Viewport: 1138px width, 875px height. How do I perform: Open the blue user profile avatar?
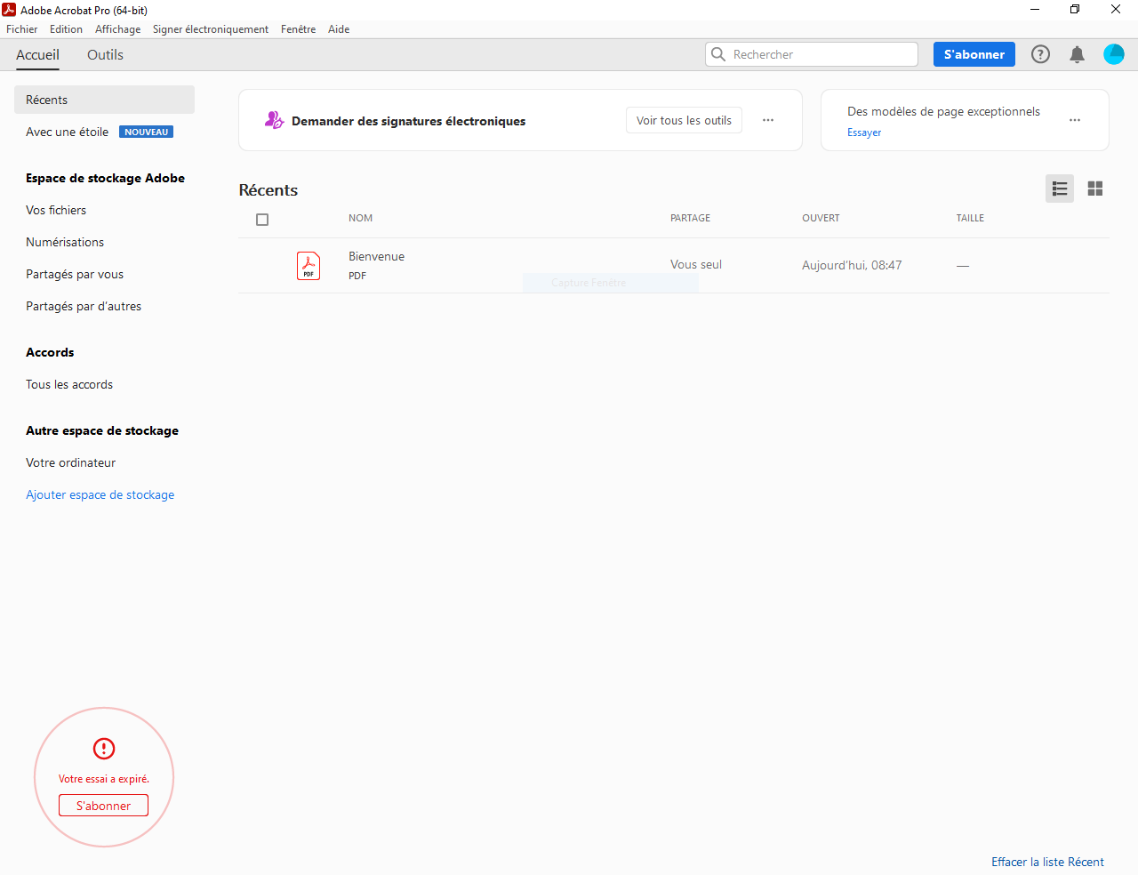[1114, 54]
